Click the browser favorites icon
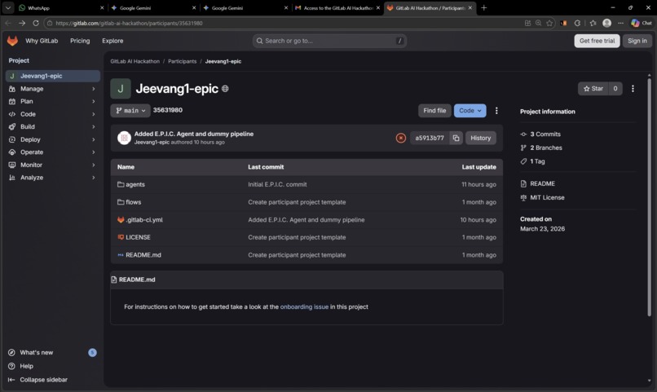This screenshot has width=657, height=392. [593, 23]
